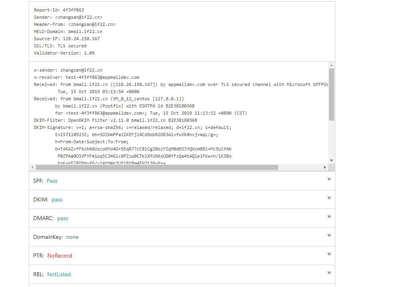Viewport: 404px width, 287px height.
Task: Open the DomainKey row chevron icon
Action: pos(329,235)
